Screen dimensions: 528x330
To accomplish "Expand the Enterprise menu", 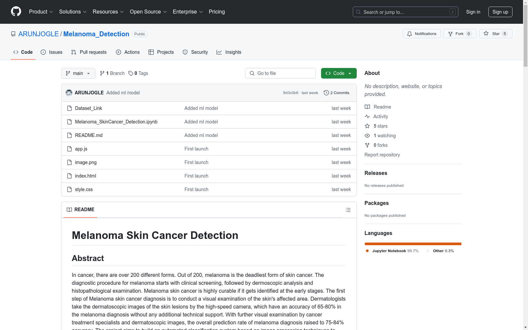I will pyautogui.click(x=188, y=12).
